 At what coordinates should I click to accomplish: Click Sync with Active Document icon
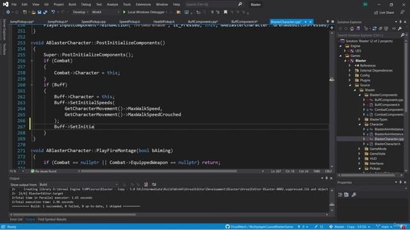point(374,29)
